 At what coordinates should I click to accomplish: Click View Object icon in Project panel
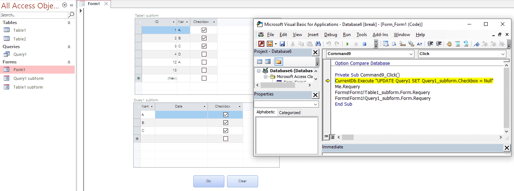coord(268,62)
